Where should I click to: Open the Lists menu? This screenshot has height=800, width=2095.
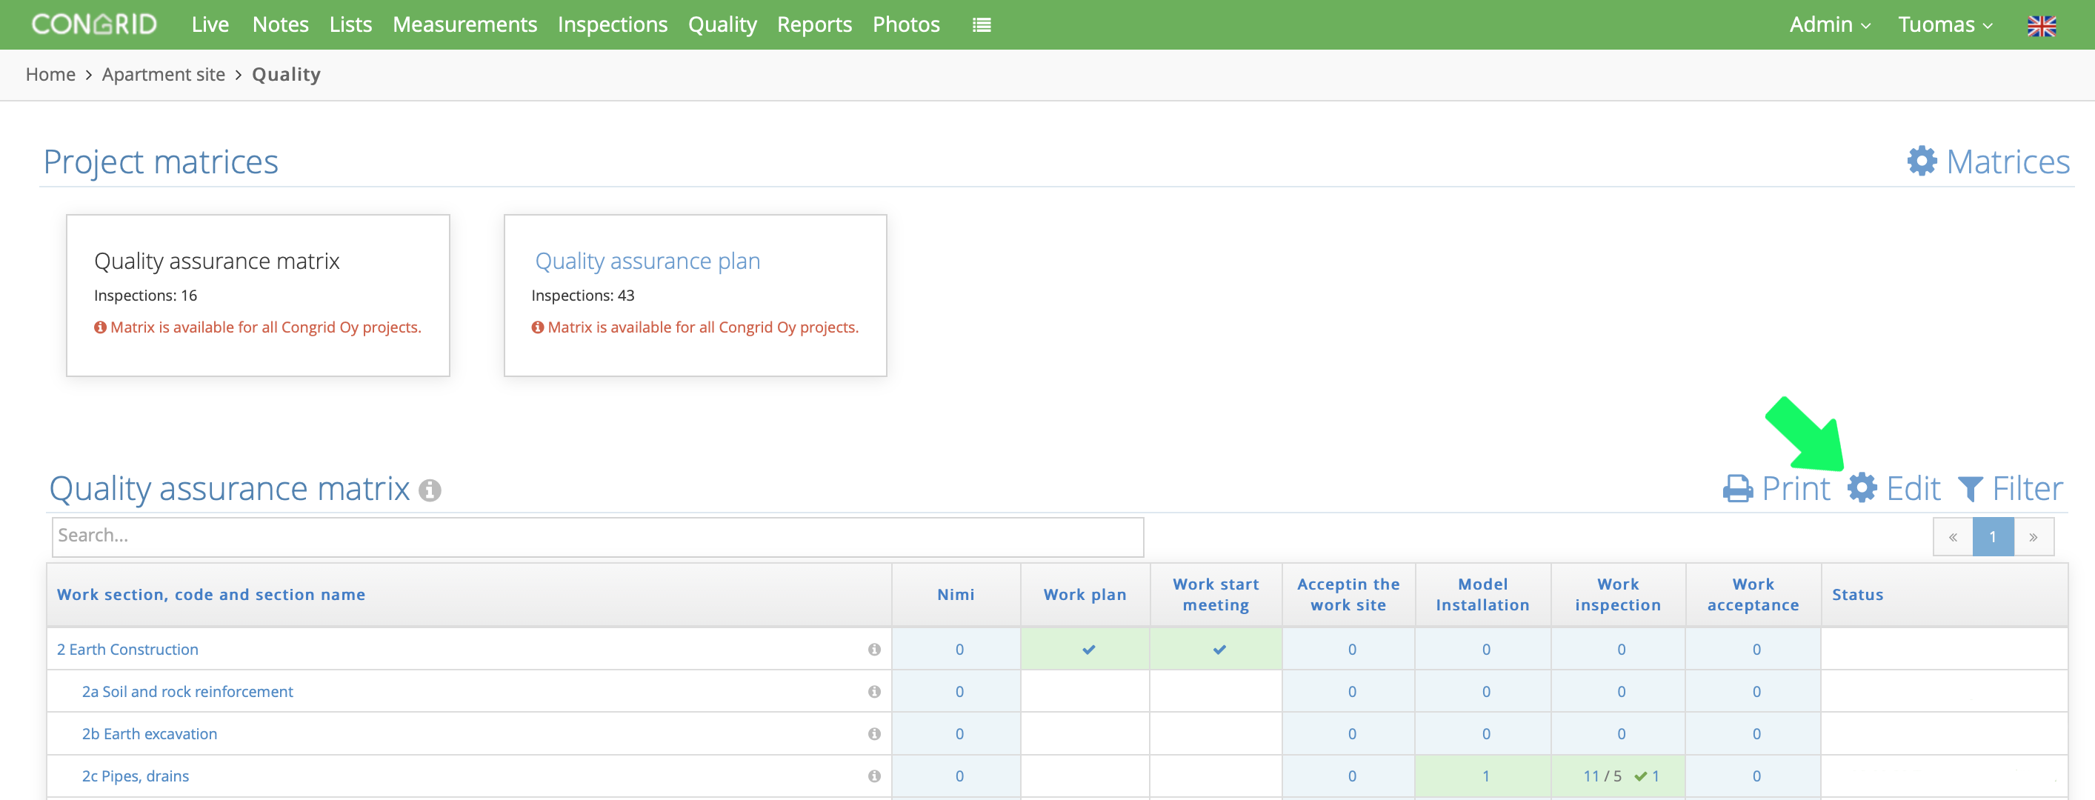point(350,24)
